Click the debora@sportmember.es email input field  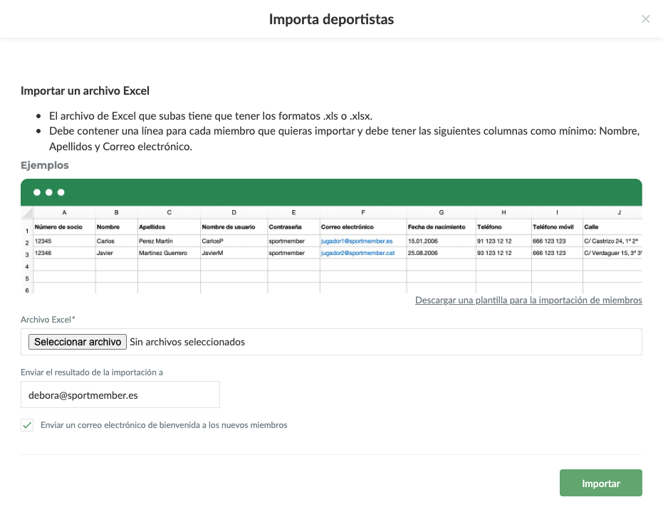[120, 395]
